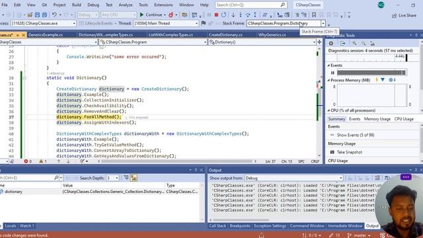
Task: Click in the Search (Ctrl+Q) box
Action: point(251,5)
